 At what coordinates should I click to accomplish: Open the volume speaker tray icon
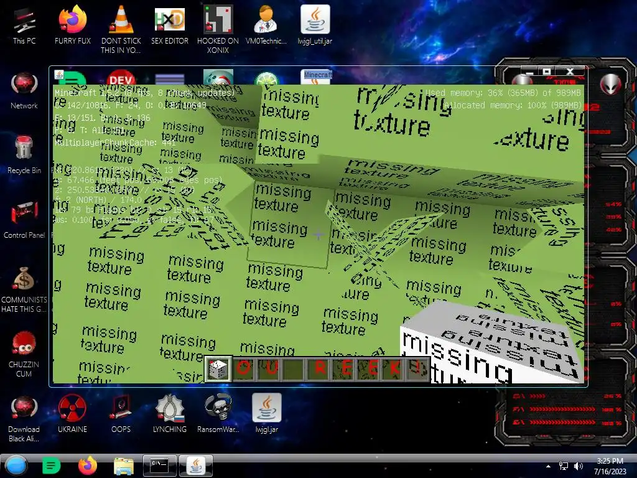578,466
